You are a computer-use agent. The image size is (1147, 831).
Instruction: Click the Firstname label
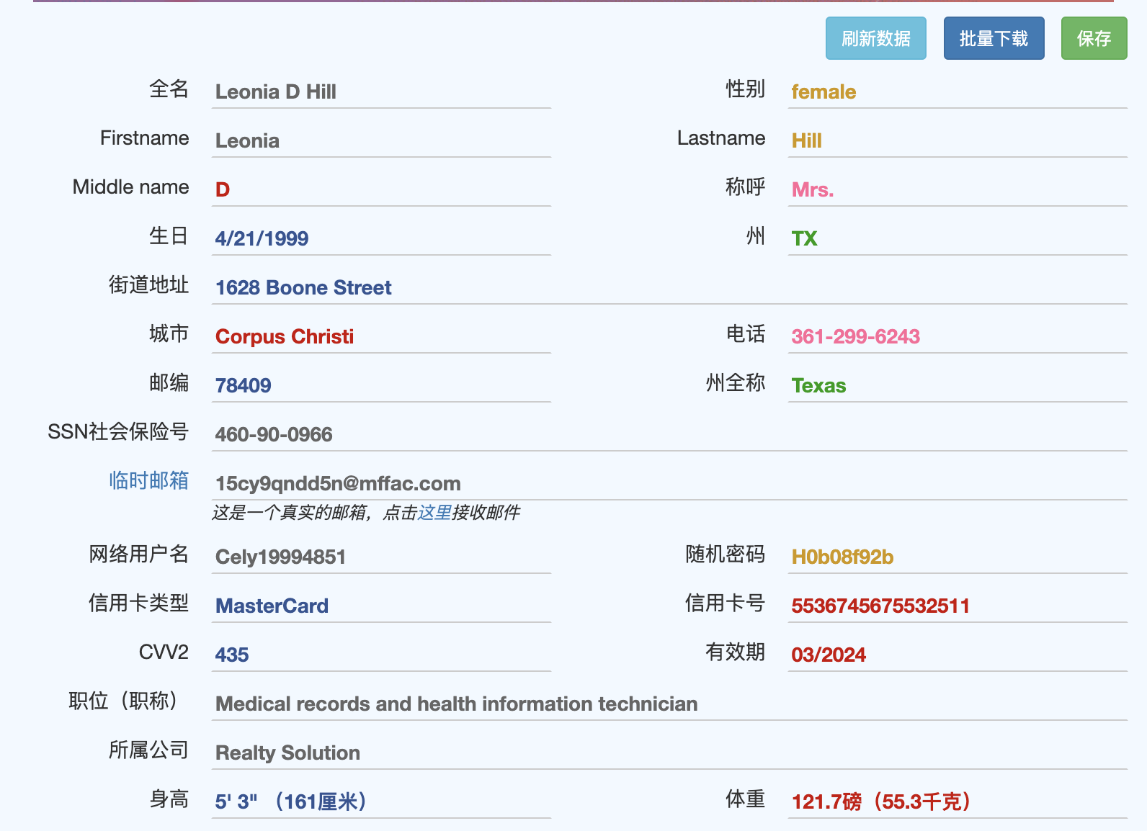[144, 138]
